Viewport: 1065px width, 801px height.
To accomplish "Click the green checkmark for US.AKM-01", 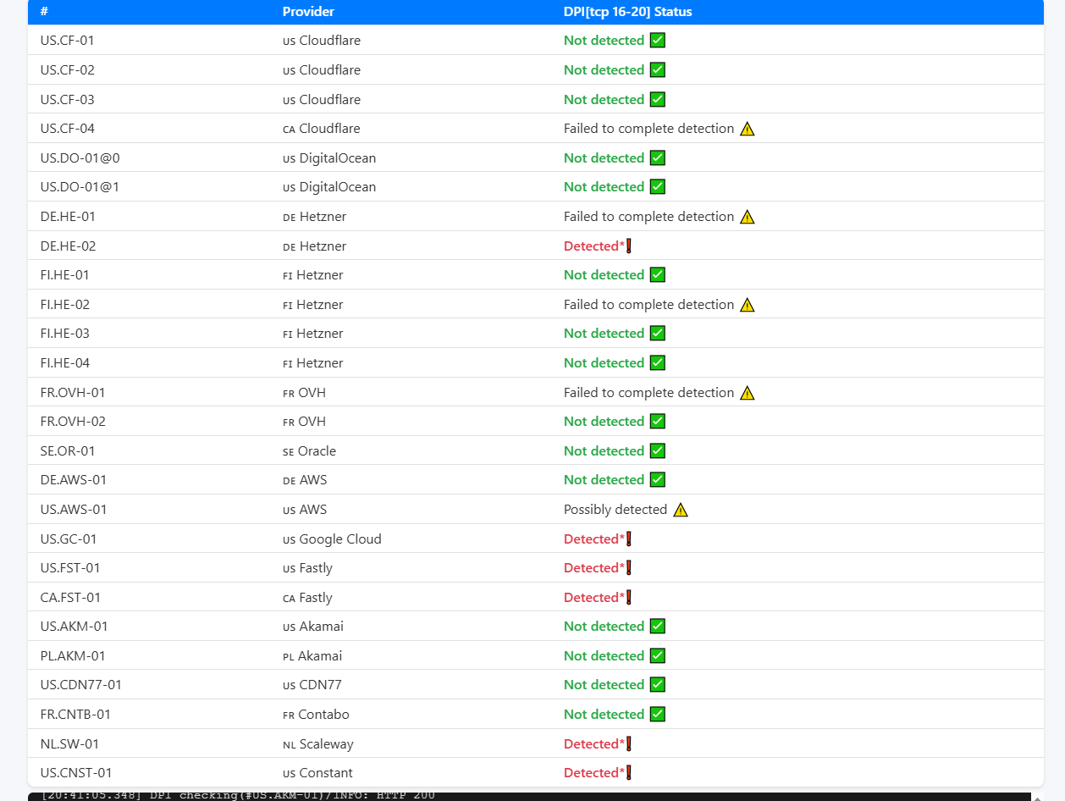I will (x=658, y=626).
